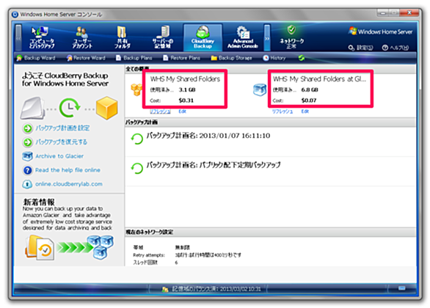
Task: Click the Retry attempts setting row
Action: coord(187,255)
